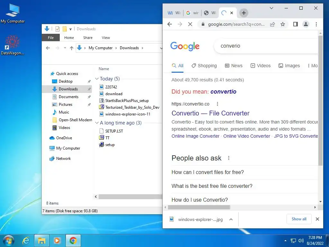Viewport: 329px width, 247px height.
Task: Open Chrome profile avatar icon
Action: [x=306, y=24]
